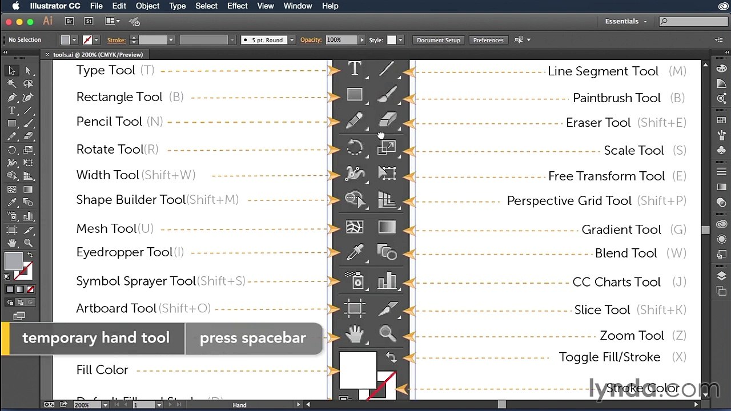
Task: Set fill mode to Gradient
Action: (x=20, y=289)
